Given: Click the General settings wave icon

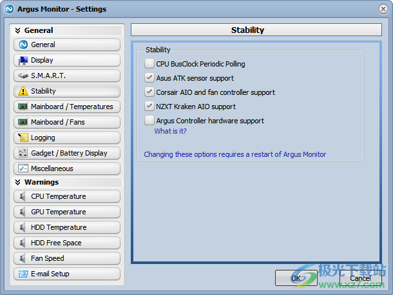Looking at the screenshot, I should 23,45.
